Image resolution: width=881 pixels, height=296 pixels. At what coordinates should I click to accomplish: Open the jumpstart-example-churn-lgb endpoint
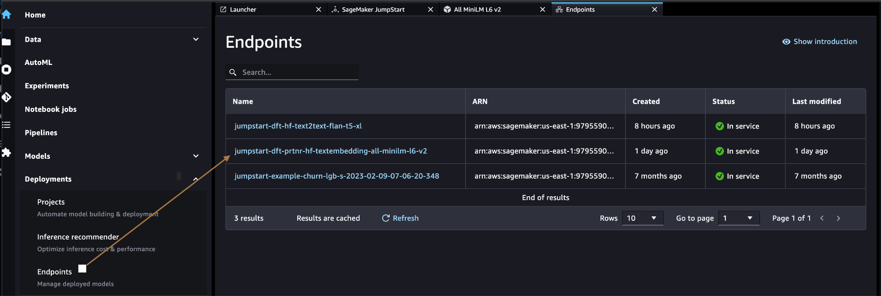[x=337, y=176]
